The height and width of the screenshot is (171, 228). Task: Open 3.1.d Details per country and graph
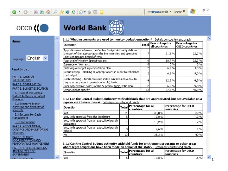point(173,147)
